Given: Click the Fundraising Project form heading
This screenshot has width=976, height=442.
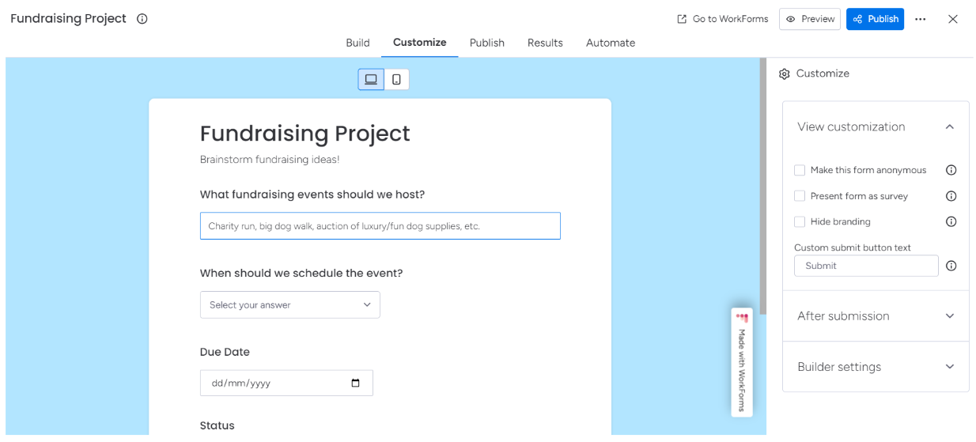Looking at the screenshot, I should pos(305,133).
